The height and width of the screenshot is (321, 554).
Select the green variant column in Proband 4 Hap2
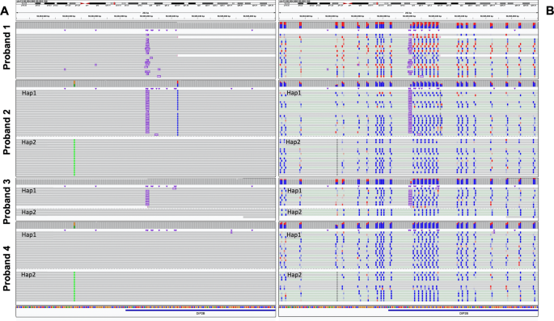(x=74, y=286)
